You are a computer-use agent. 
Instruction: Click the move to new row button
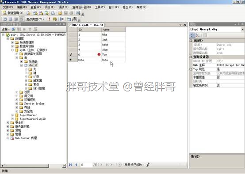(112, 164)
